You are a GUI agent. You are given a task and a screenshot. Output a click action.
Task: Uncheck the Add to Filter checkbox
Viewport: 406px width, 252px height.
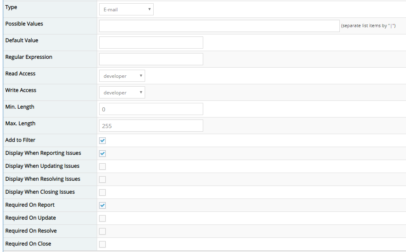click(x=102, y=141)
